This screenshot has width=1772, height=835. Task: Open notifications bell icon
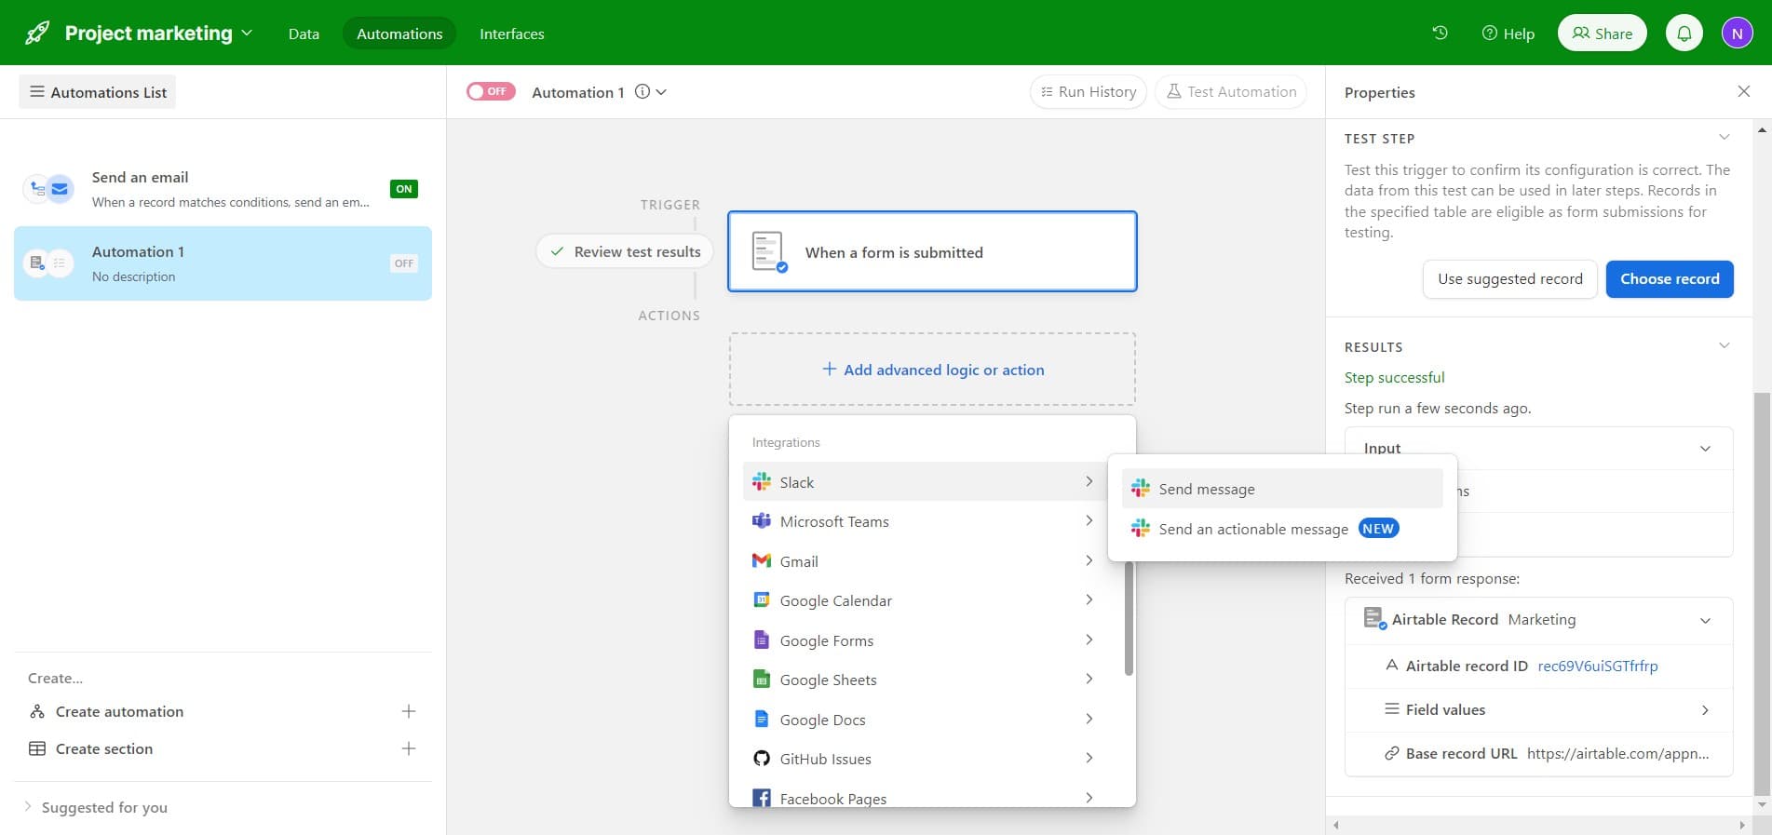[1684, 34]
